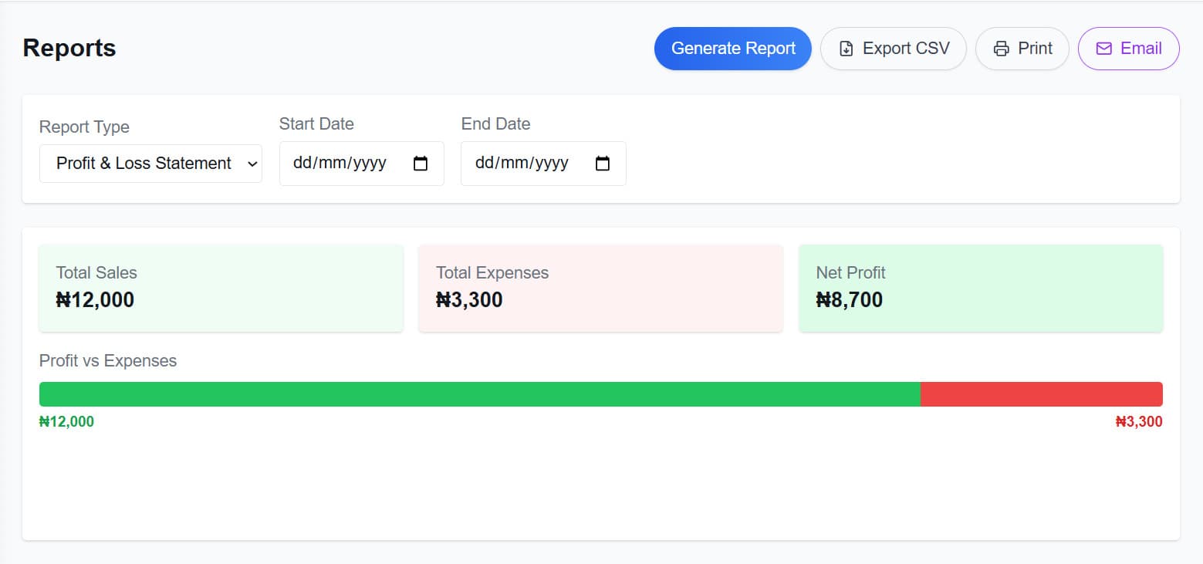Image resolution: width=1203 pixels, height=564 pixels.
Task: Click the Net Profit card showing ₦8,700
Action: click(x=980, y=287)
